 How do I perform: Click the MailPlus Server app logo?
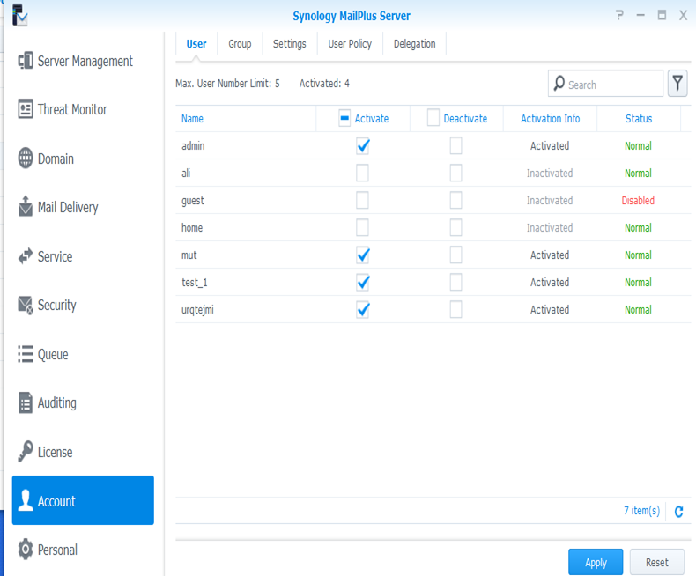[20, 15]
